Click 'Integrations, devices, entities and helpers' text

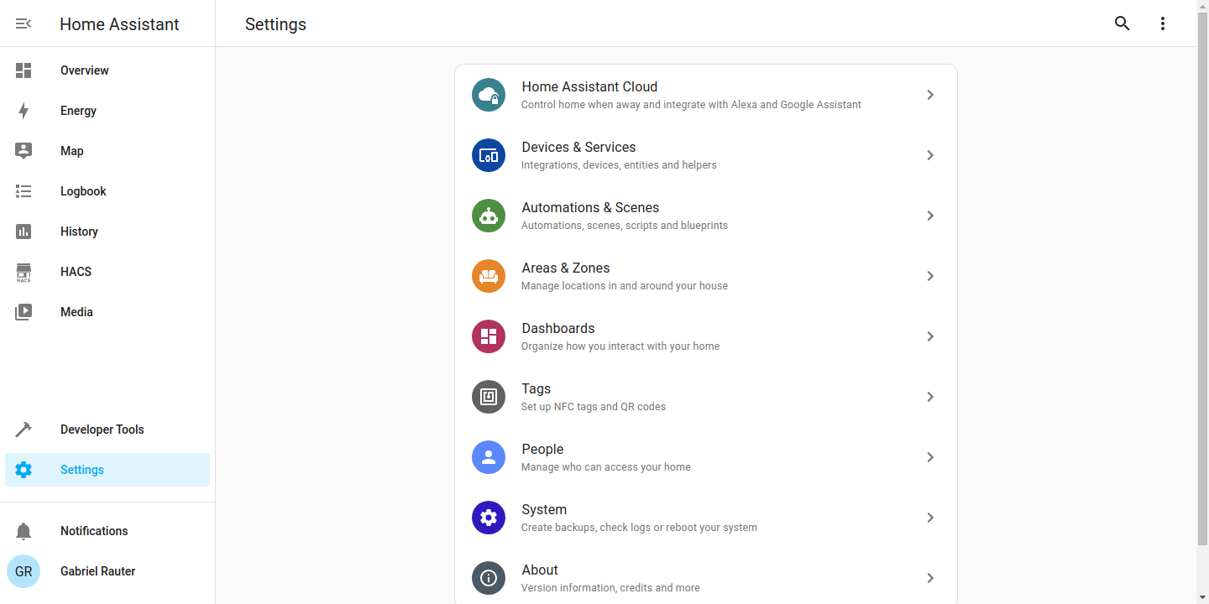coord(619,165)
